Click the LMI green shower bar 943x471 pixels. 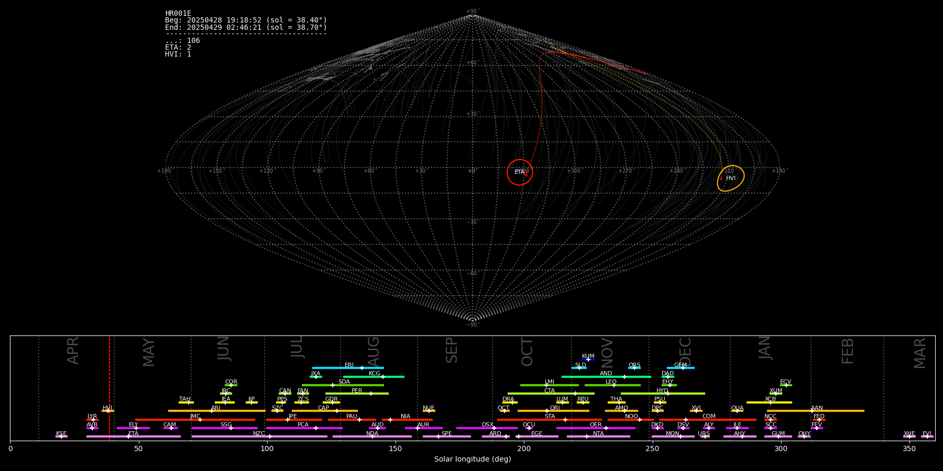click(x=550, y=385)
